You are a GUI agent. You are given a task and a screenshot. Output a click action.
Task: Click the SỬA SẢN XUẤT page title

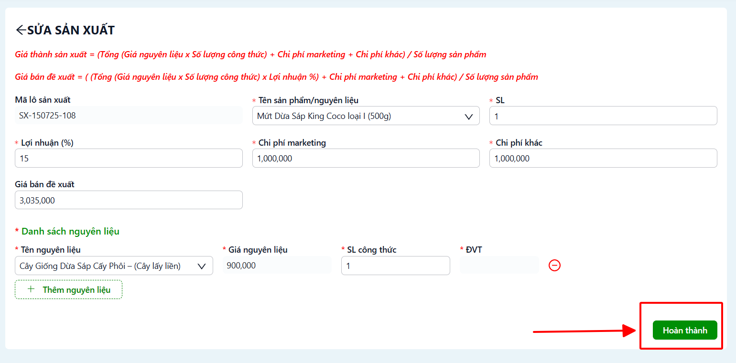click(x=71, y=30)
